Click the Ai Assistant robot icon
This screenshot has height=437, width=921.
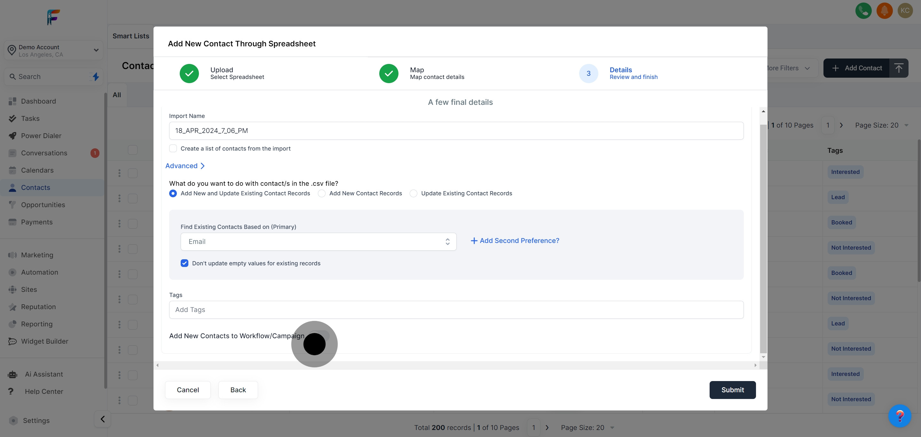pos(12,374)
